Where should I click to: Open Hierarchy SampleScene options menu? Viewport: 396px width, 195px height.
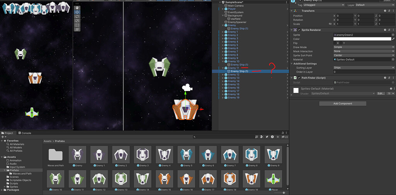(287, 2)
